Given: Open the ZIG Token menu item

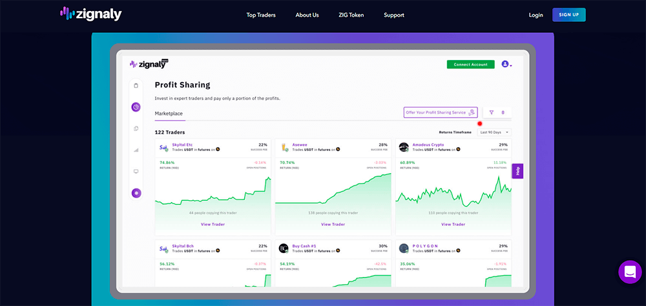Looking at the screenshot, I should pyautogui.click(x=351, y=15).
